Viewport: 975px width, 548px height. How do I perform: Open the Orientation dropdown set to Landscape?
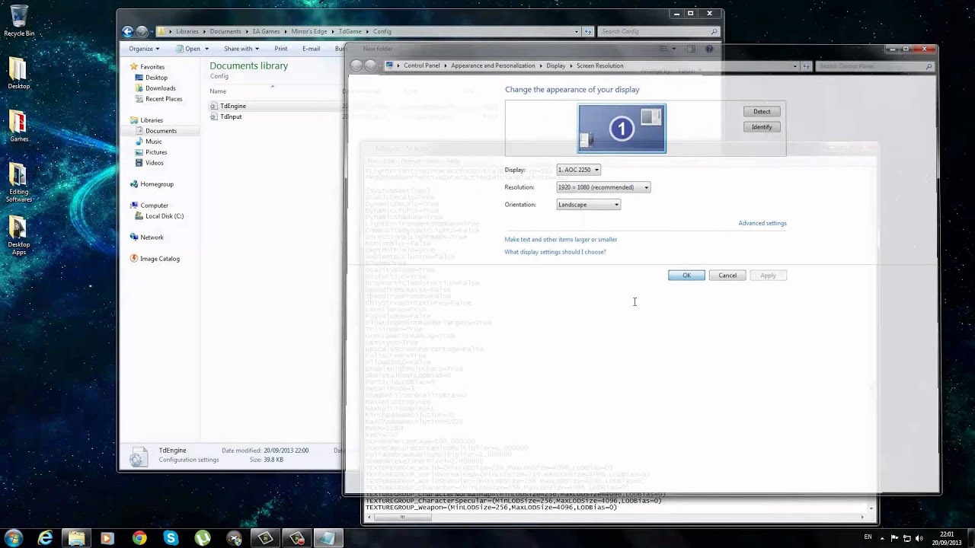589,205
